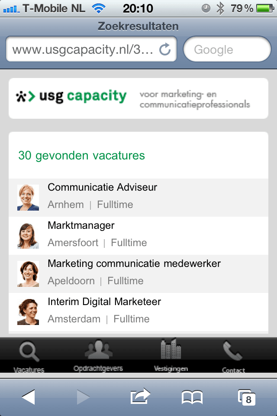Reload the page with the refresh icon
Viewport: 277px width, 416px height.
click(x=165, y=49)
